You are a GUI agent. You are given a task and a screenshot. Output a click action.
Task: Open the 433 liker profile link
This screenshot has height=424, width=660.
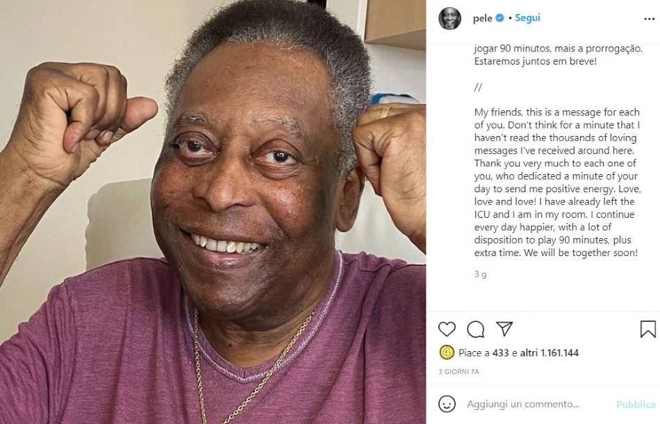(500, 353)
